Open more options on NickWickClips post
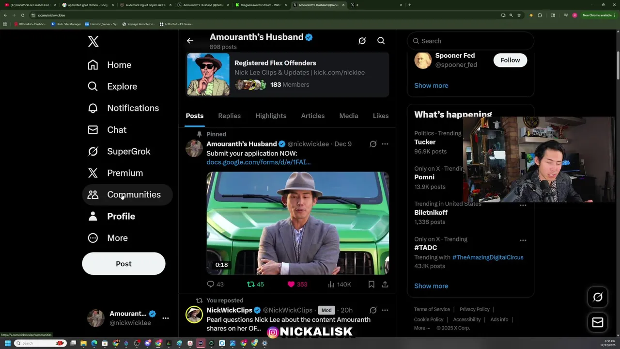The width and height of the screenshot is (620, 349). point(385,310)
